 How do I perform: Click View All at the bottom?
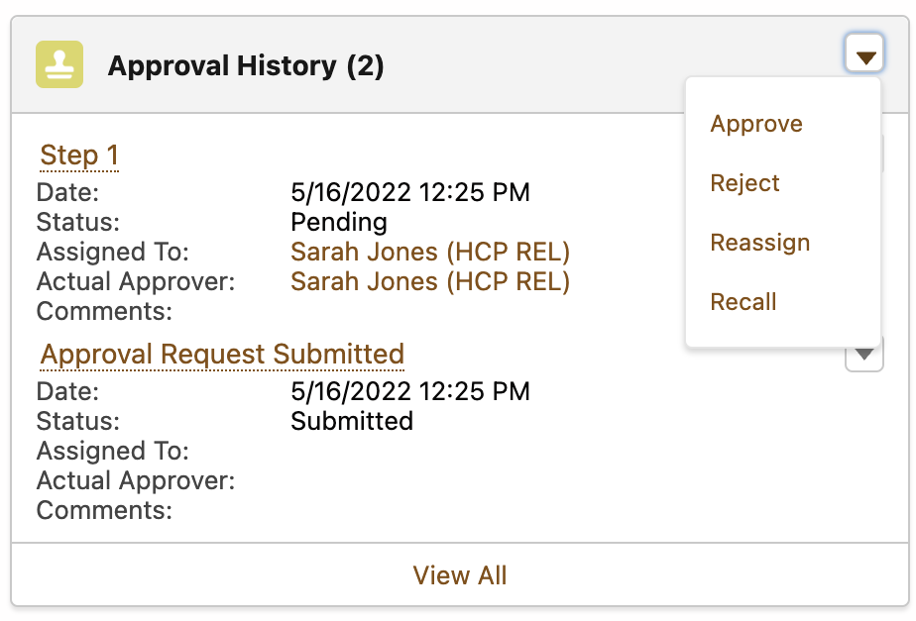459,575
